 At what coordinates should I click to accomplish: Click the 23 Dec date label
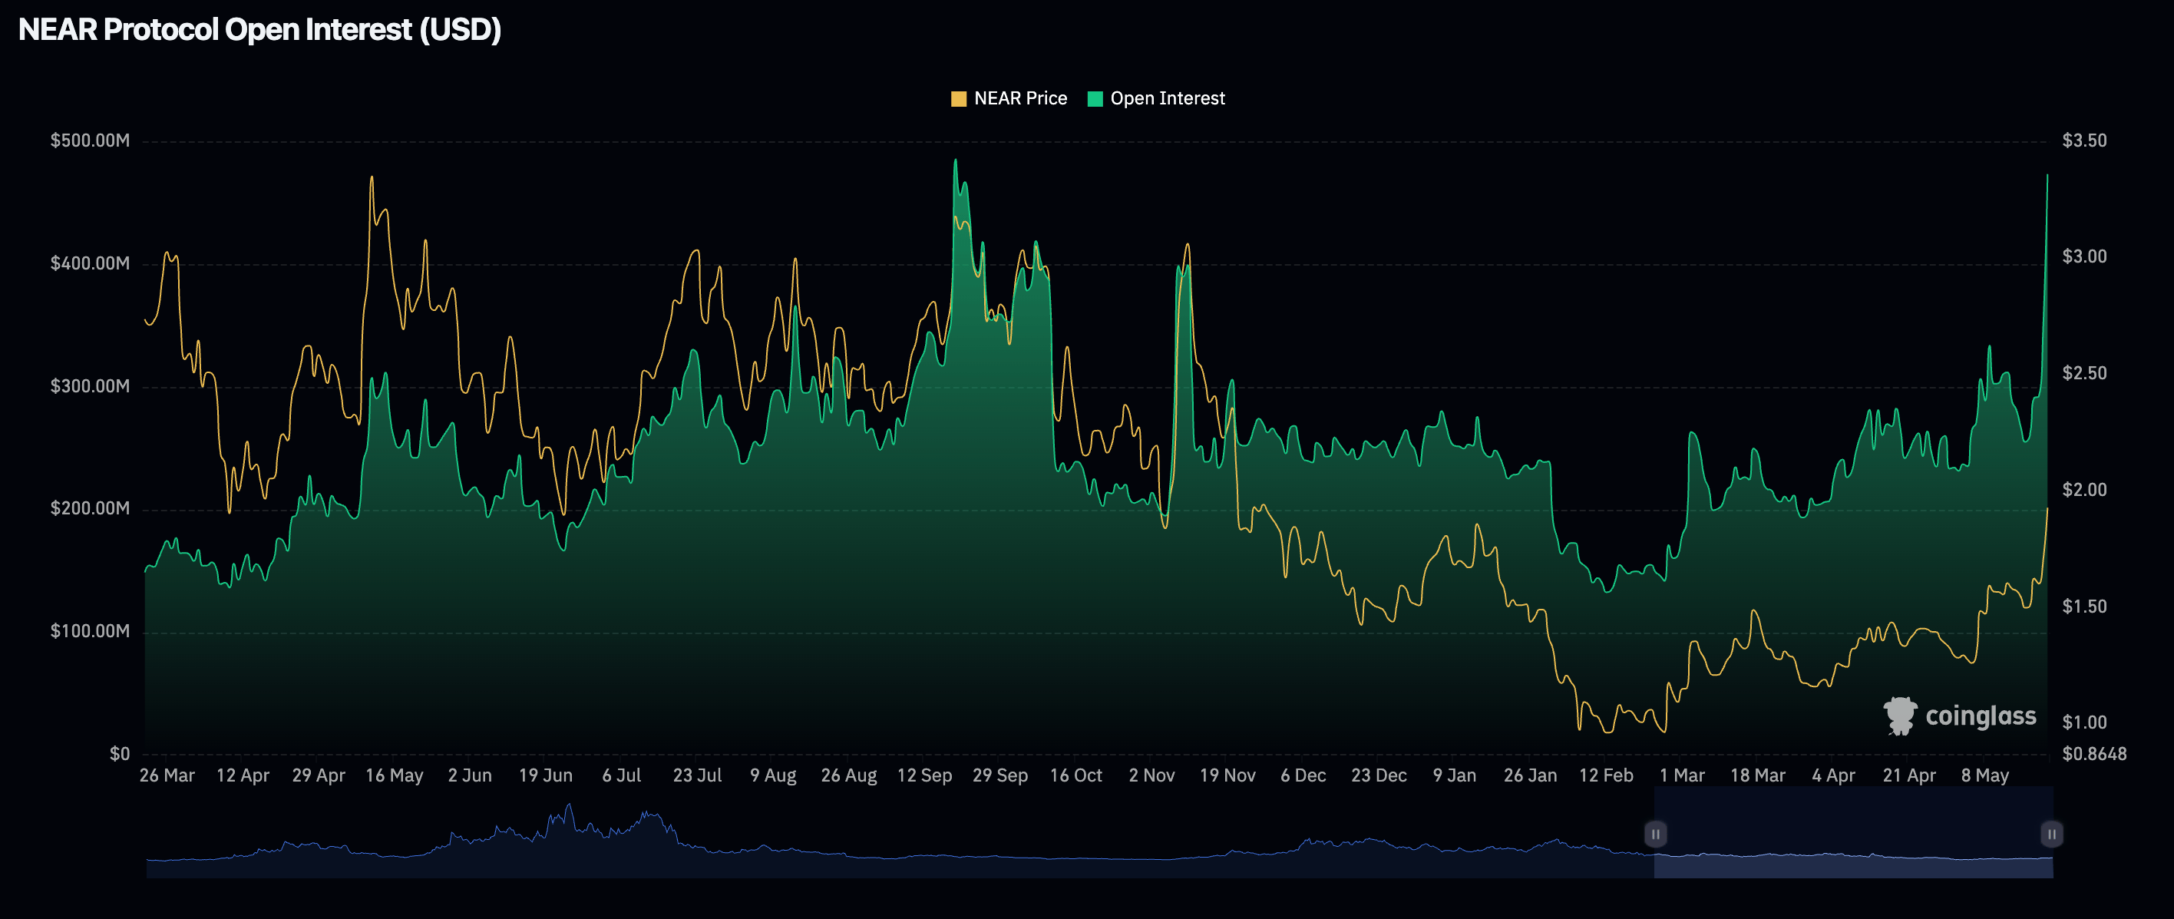[1378, 775]
